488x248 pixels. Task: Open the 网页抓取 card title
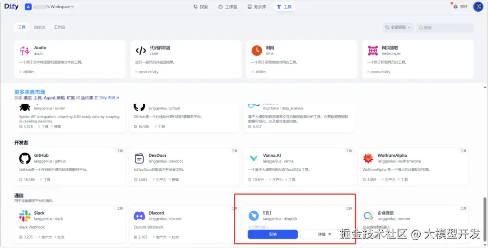[x=390, y=48]
